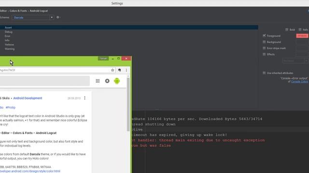Open Scheme Darcula dropdown
This screenshot has width=309, height=173.
pos(33,17)
